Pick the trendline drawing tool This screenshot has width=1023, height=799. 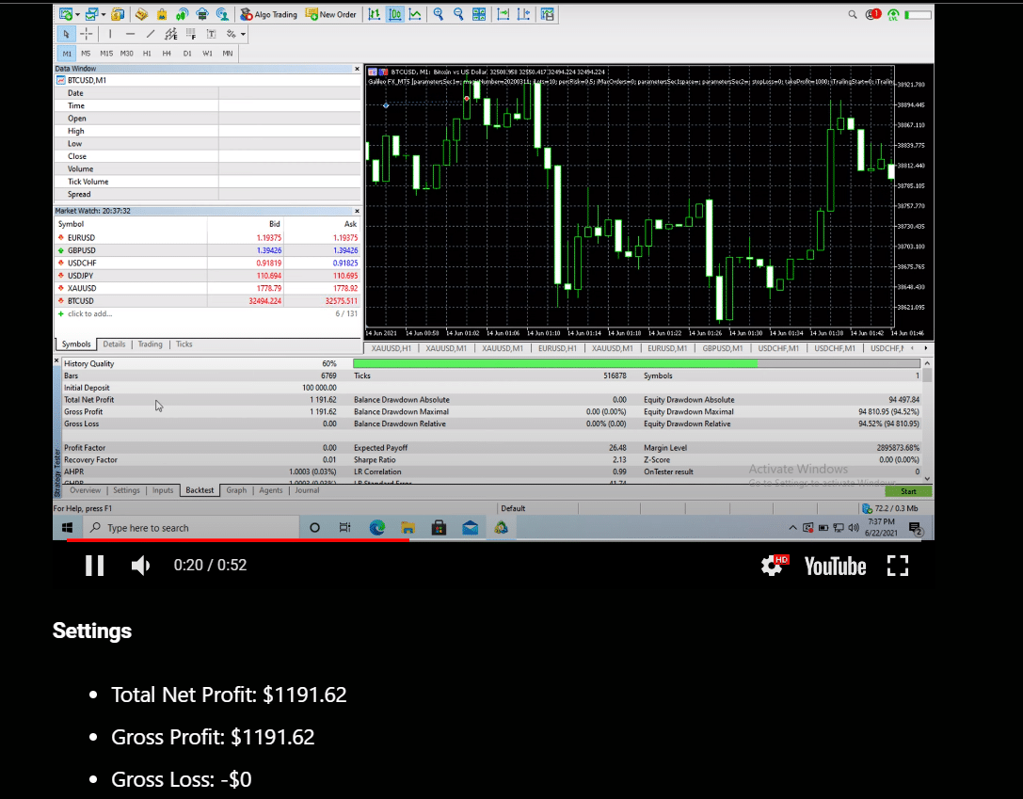click(x=151, y=34)
